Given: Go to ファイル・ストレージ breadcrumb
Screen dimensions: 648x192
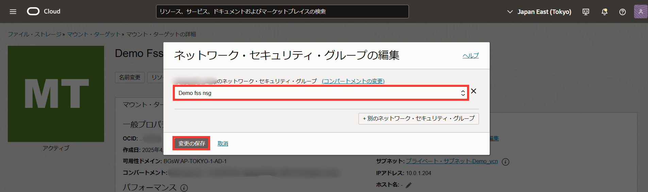Looking at the screenshot, I should (34, 34).
